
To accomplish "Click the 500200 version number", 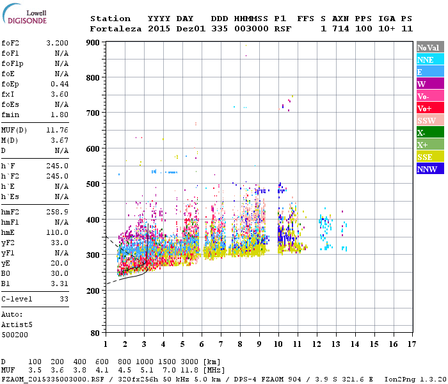I will [x=15, y=335].
